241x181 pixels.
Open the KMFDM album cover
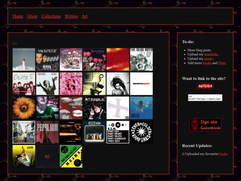click(x=71, y=156)
